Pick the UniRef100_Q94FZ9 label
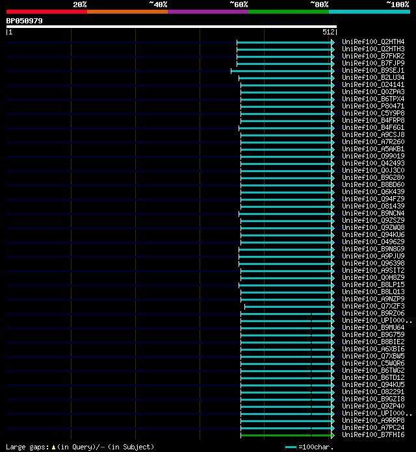 coord(373,199)
